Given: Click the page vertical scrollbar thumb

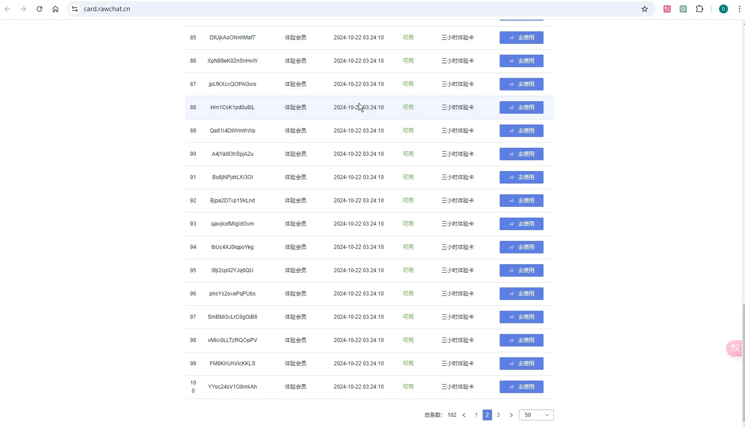Looking at the screenshot, I should point(743,363).
